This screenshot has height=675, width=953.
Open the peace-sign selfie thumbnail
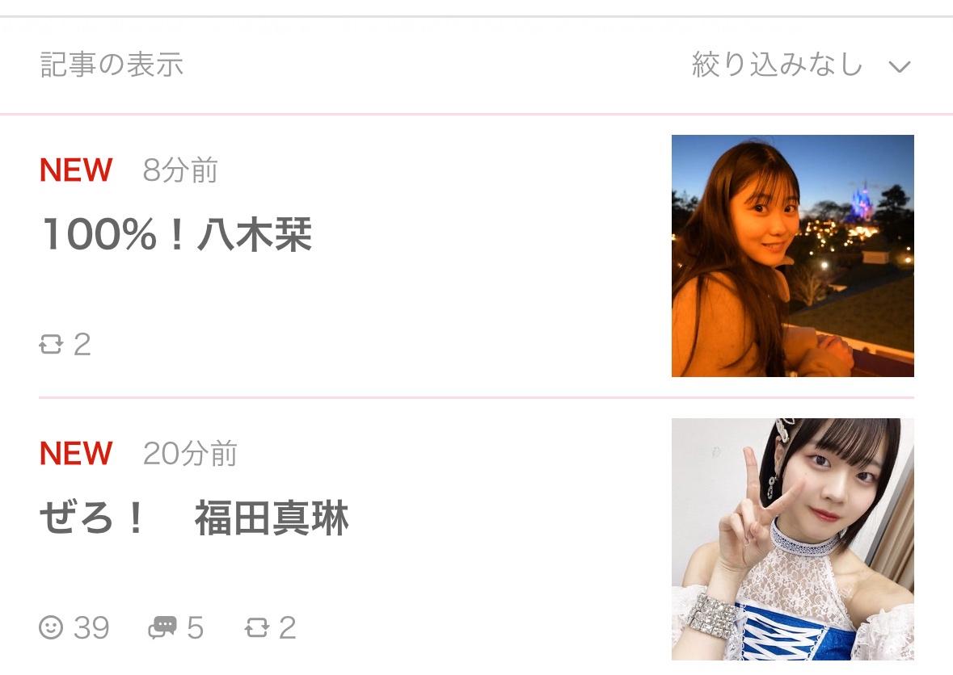792,539
